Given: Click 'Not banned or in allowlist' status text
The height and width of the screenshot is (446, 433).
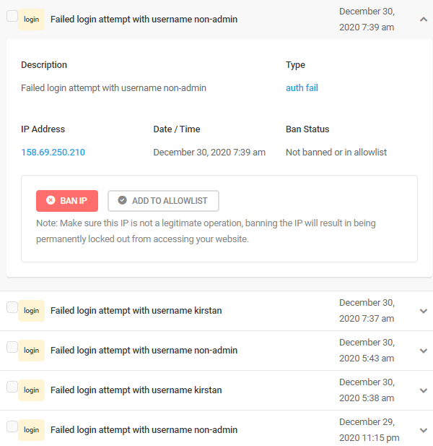Looking at the screenshot, I should click(x=336, y=153).
